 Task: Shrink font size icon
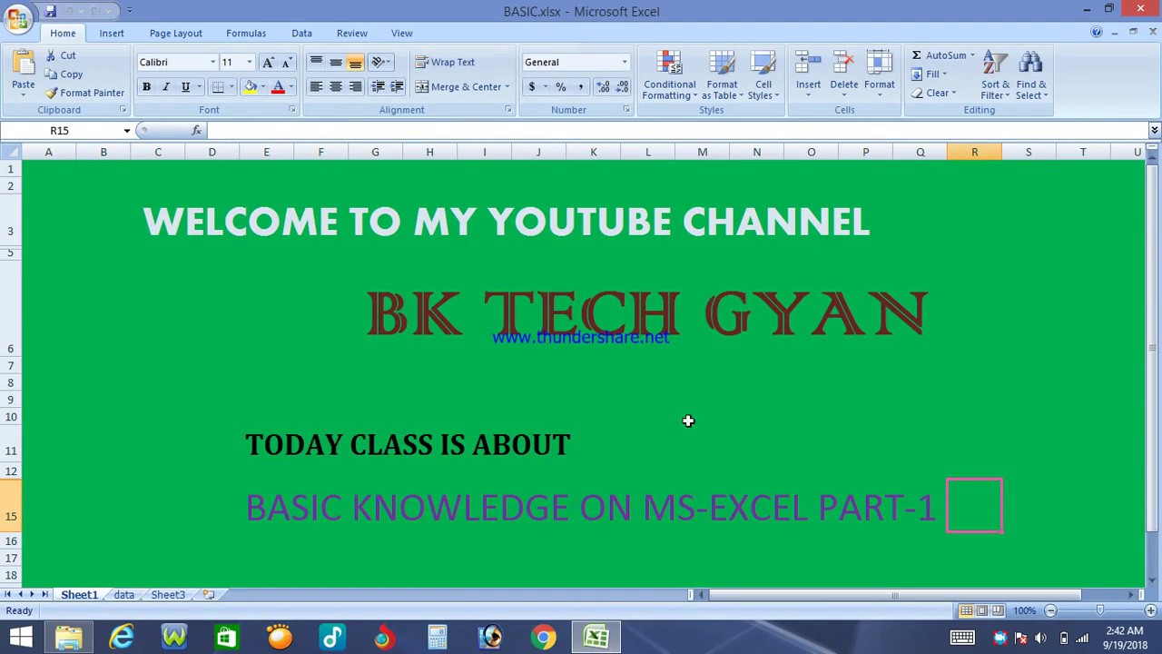point(287,62)
